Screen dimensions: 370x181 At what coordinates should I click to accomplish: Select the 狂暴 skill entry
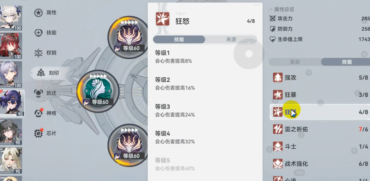tap(320, 95)
